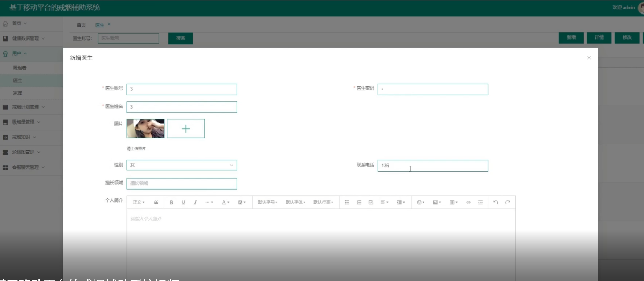Click the plus box to upload a photo
The height and width of the screenshot is (281, 644).
point(186,129)
